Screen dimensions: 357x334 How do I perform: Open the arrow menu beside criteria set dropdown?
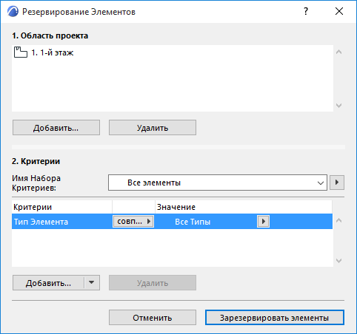click(337, 183)
